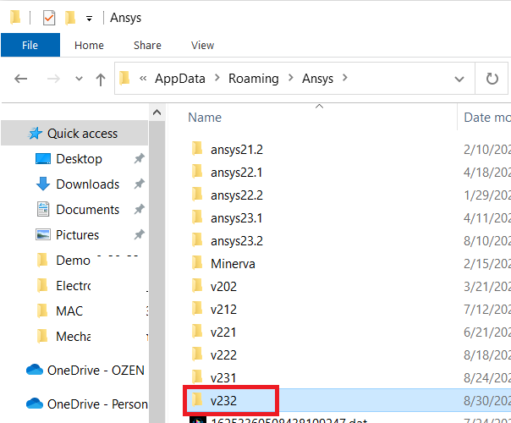Click the Up one level arrow
Image resolution: width=511 pixels, height=423 pixels.
pos(101,80)
